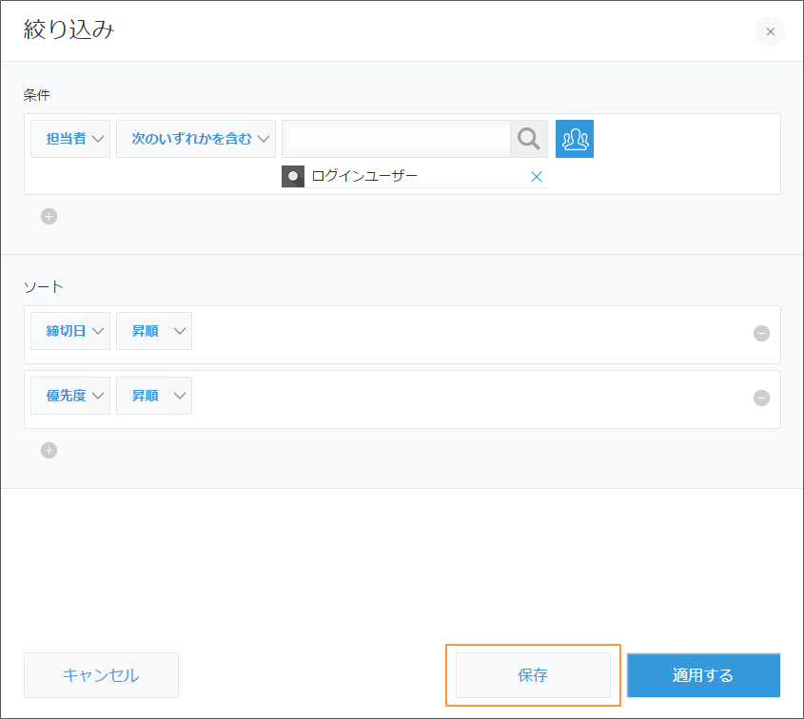Remove the 締切日 sort row with minus icon
Viewport: 804px width, 719px height.
coord(761,333)
